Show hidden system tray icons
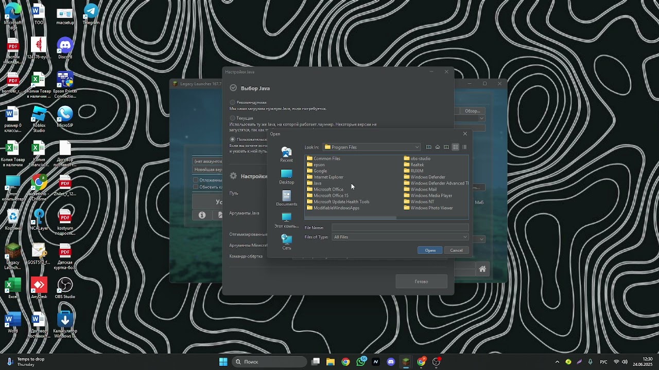The height and width of the screenshot is (370, 659). pos(557,362)
